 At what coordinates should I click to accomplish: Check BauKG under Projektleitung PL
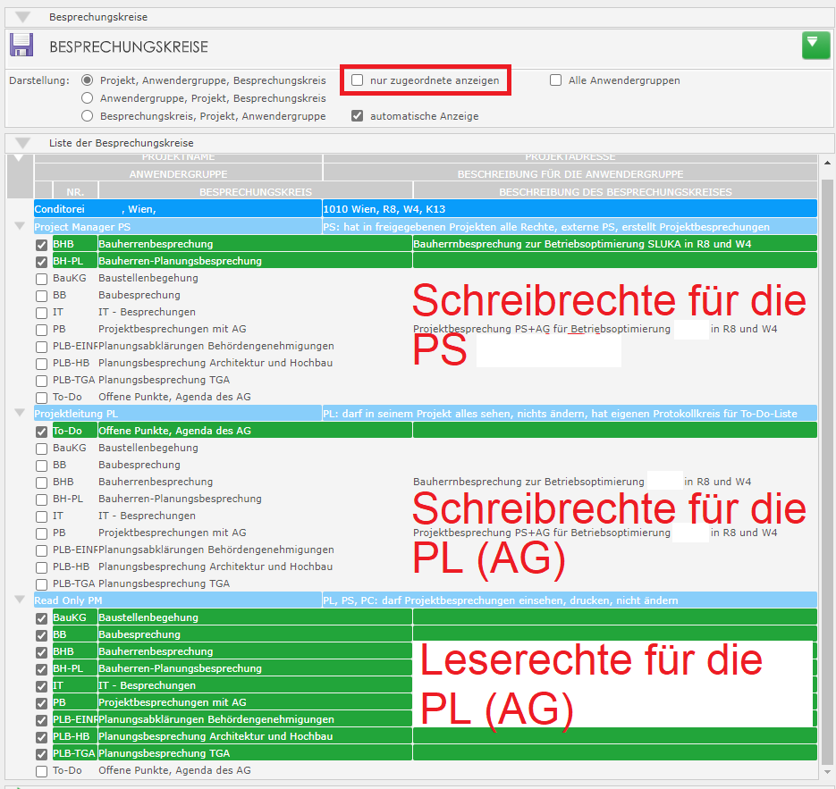[42, 449]
